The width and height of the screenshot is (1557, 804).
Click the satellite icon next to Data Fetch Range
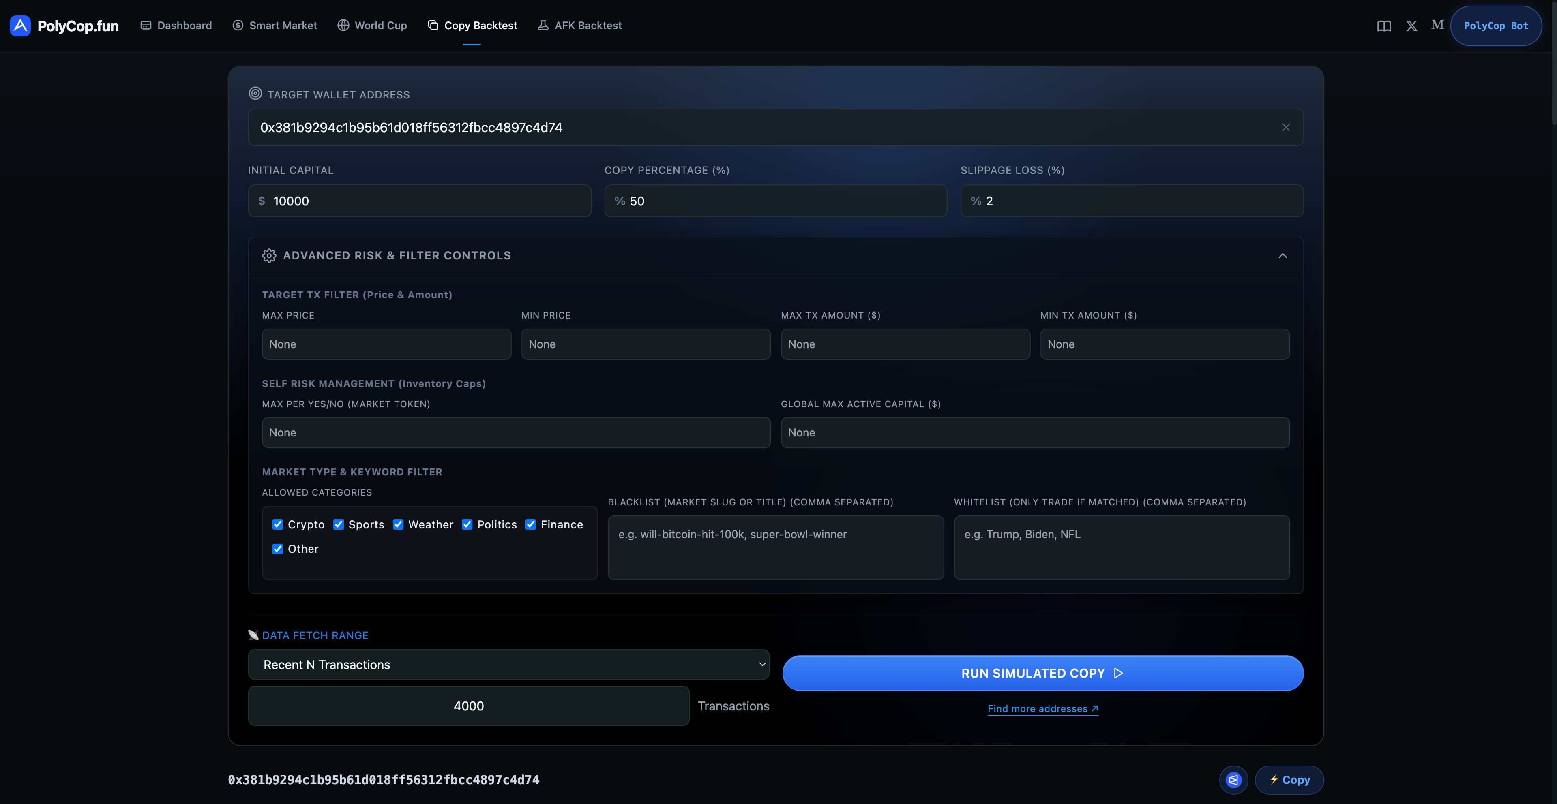tap(253, 635)
